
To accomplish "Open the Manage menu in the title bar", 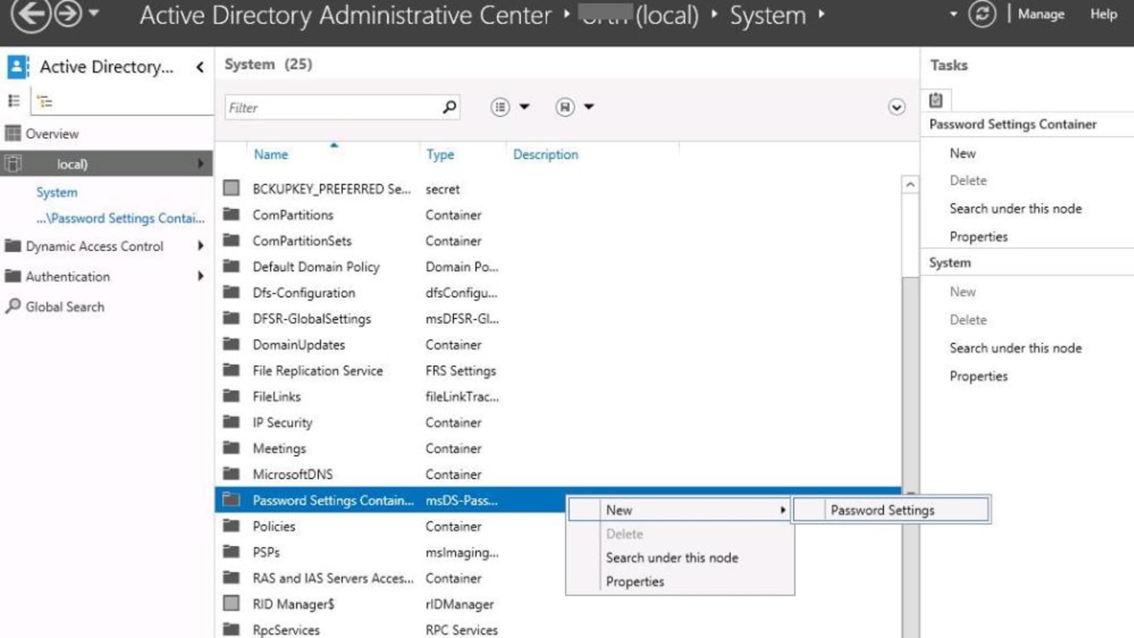I will tap(1040, 14).
